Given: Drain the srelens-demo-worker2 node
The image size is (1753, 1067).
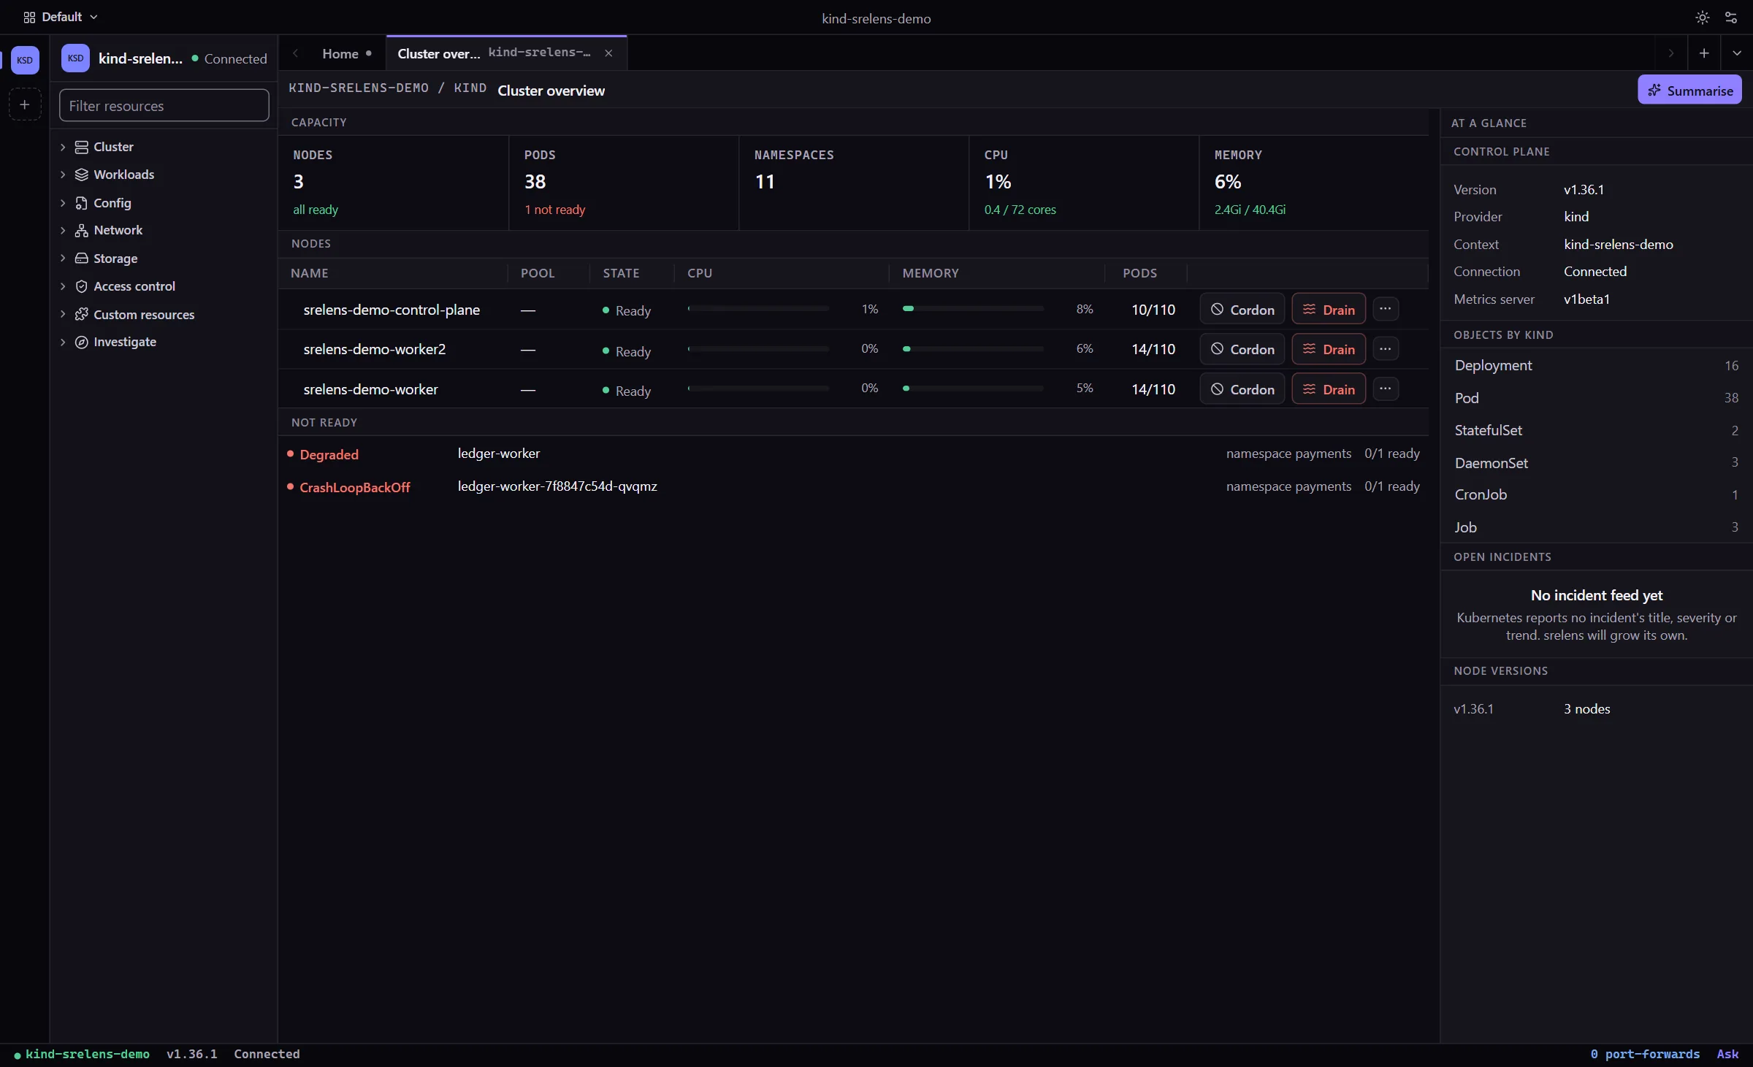Looking at the screenshot, I should tap(1329, 350).
